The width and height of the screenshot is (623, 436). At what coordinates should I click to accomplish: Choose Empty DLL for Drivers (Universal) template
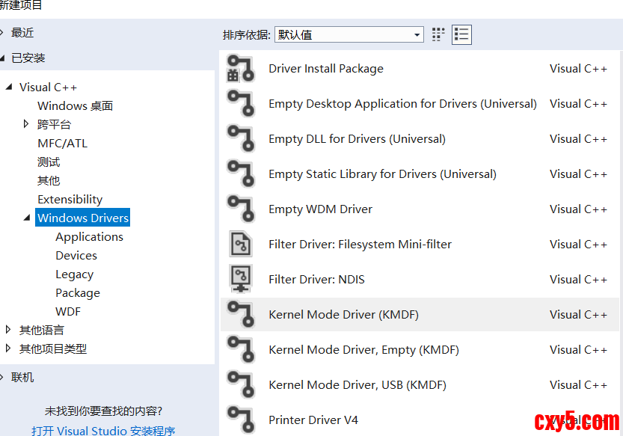[x=357, y=139]
